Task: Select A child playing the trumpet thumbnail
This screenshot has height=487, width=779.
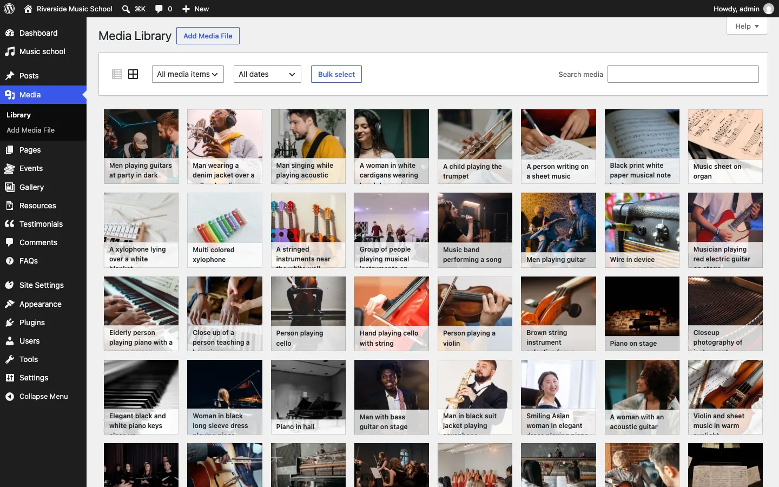Action: 475,147
